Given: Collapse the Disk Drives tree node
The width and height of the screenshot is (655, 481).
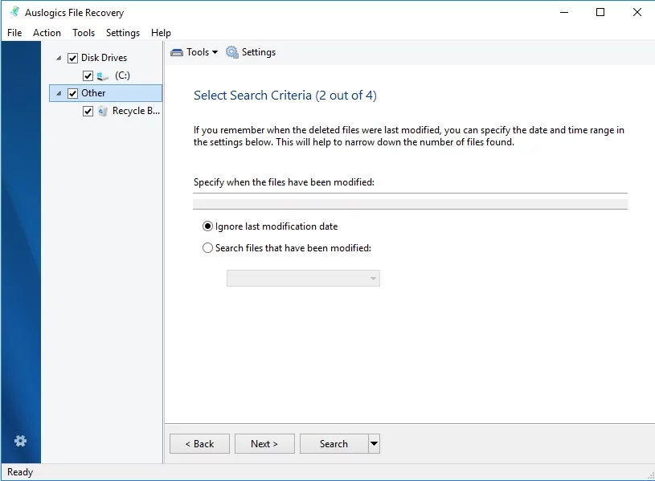Looking at the screenshot, I should click(x=59, y=58).
